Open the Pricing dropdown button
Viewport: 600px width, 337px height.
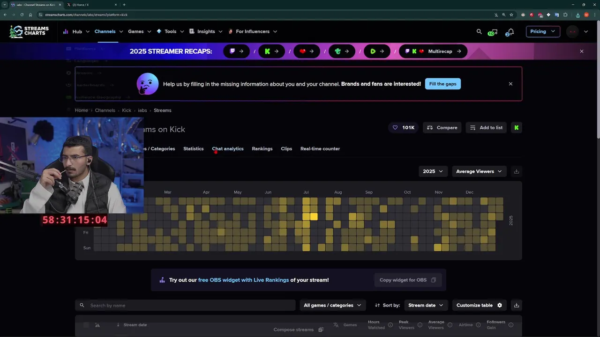(543, 31)
